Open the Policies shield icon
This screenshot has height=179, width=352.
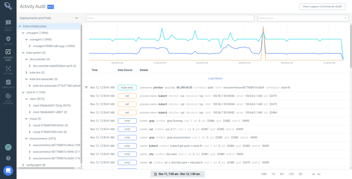(8, 40)
